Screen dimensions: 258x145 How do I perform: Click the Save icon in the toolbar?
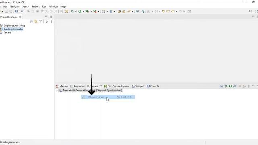(6, 11)
